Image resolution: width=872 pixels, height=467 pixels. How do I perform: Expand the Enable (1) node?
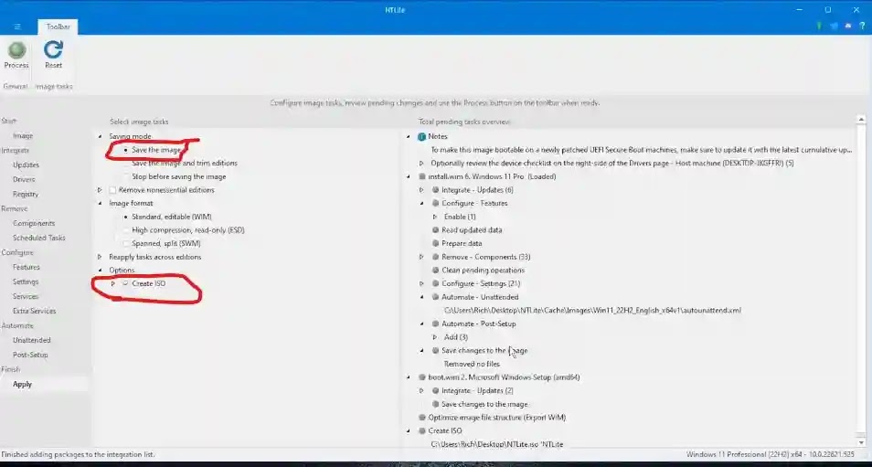435,217
